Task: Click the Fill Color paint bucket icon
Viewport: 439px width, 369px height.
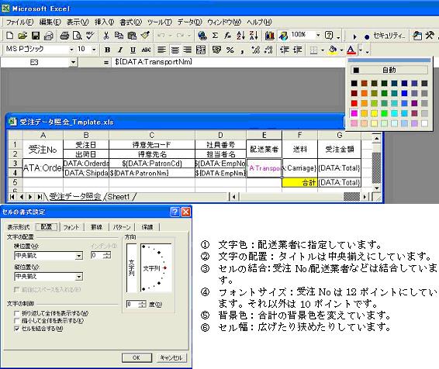Action: point(333,50)
